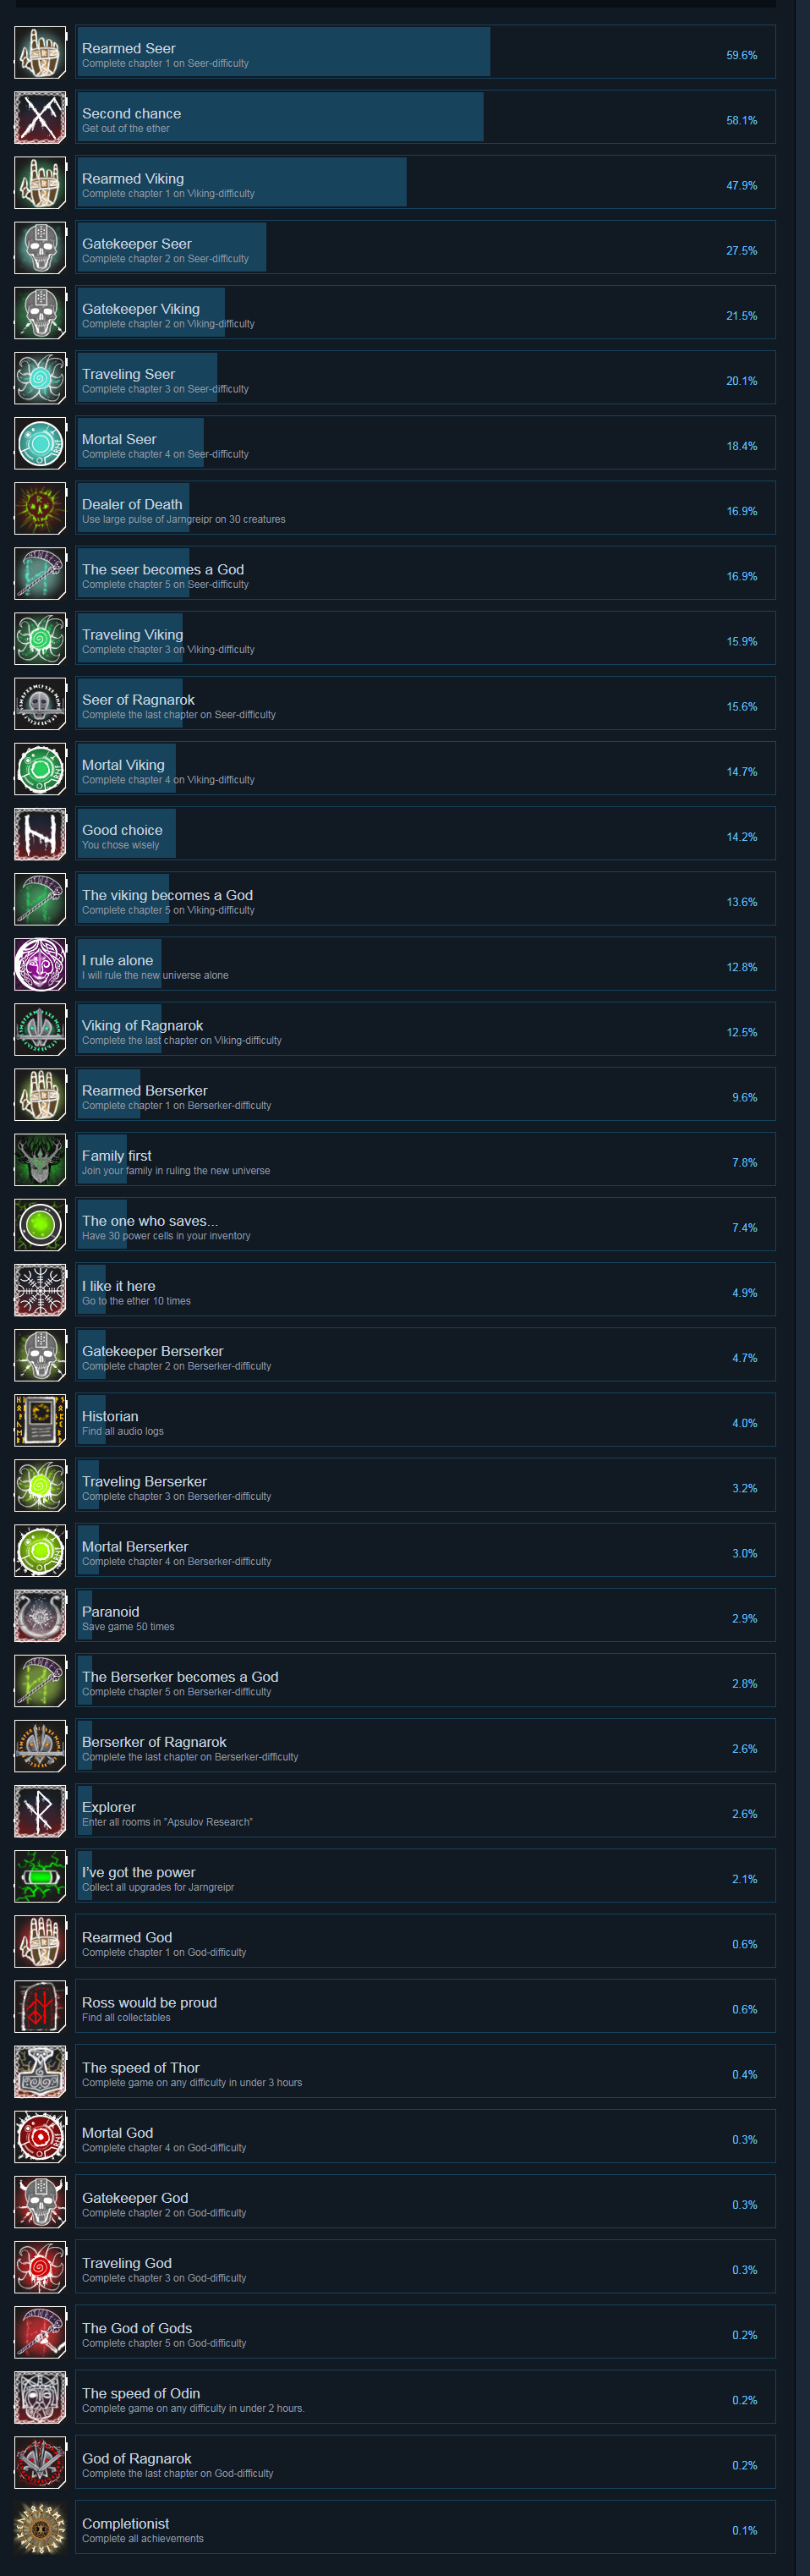The image size is (810, 2576).
Task: Select the Gatekeeper Seer achievement row
Action: click(x=426, y=248)
